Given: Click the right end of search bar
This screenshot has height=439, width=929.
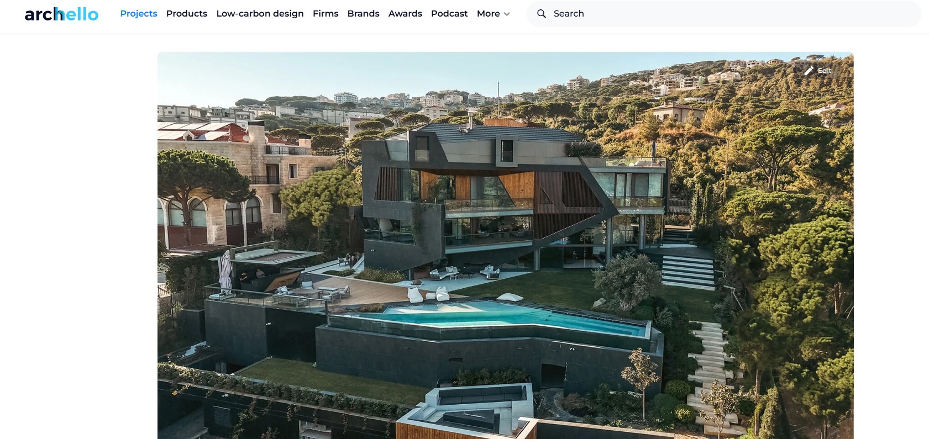Looking at the screenshot, I should coord(906,14).
